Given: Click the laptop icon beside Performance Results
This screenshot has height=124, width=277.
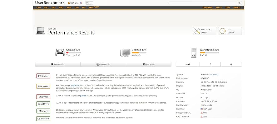Looking at the screenshot, I should point(41,31).
